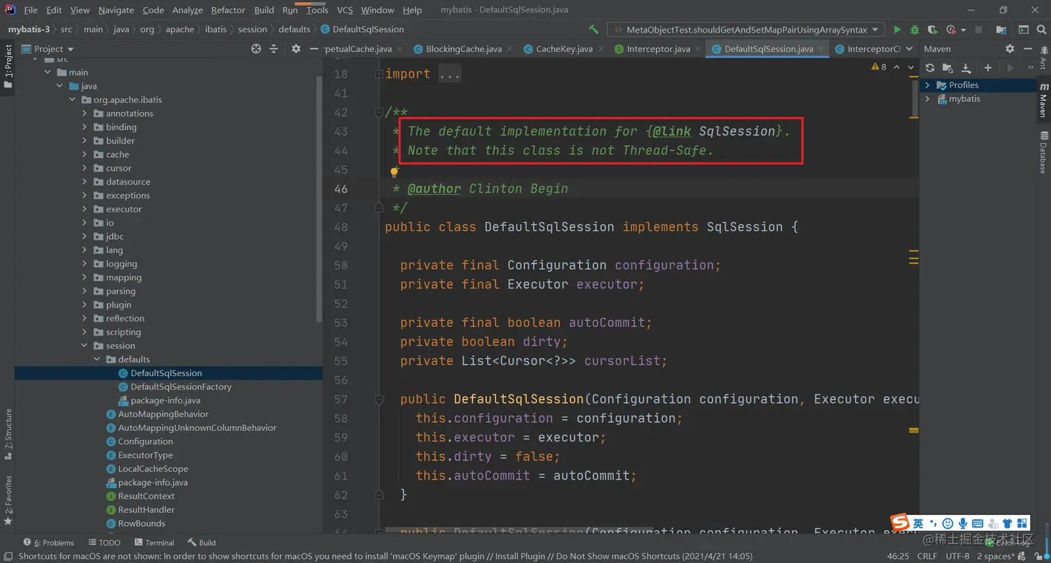Toggle the 1: Project side tool window
1051x563 pixels.
[x=8, y=67]
